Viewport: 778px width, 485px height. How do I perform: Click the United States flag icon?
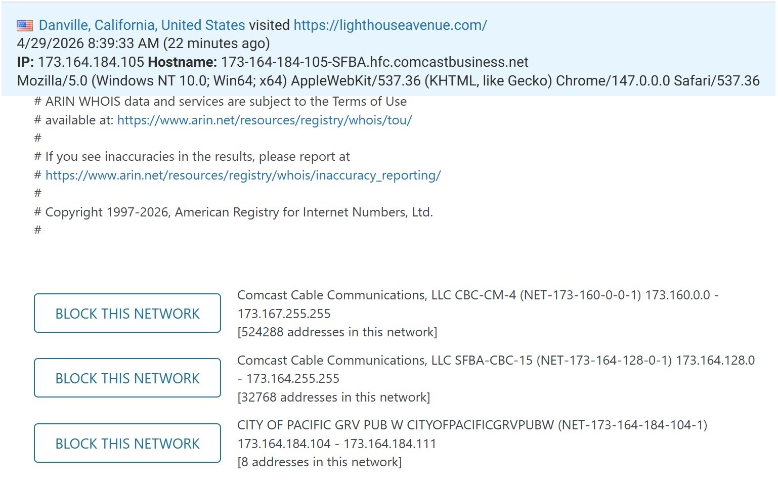coord(24,25)
